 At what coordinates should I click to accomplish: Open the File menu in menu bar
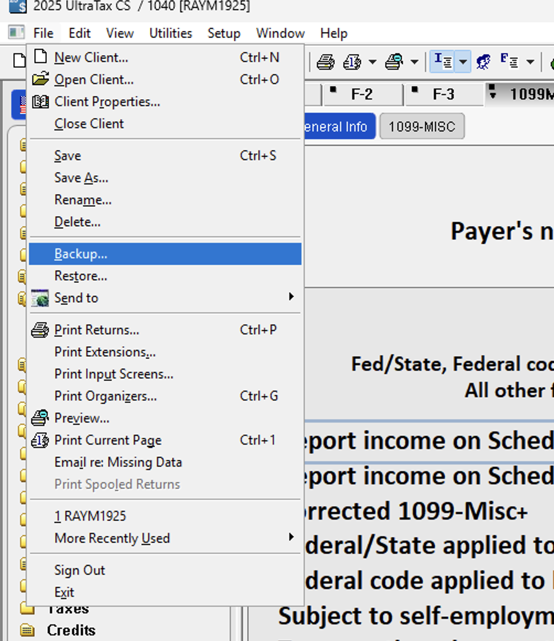tap(44, 33)
